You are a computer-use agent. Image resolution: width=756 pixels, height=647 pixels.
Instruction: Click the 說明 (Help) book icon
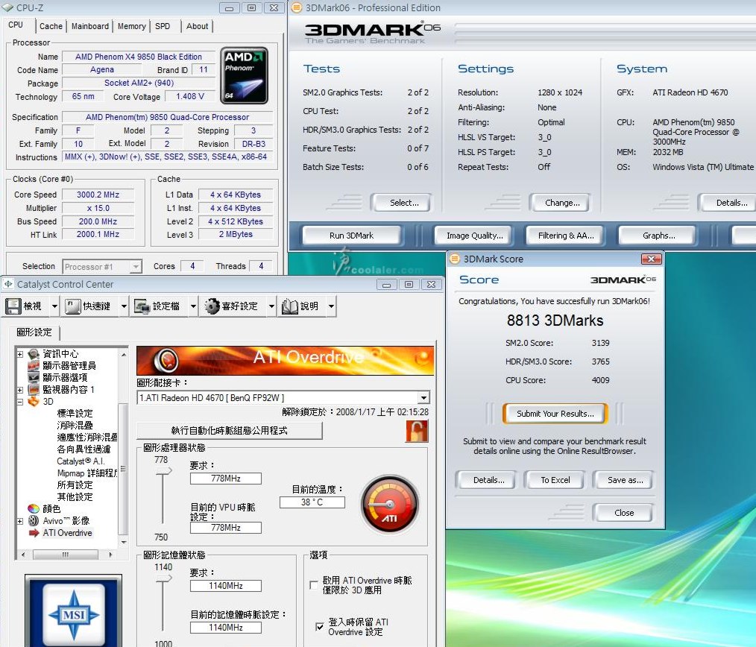(290, 306)
